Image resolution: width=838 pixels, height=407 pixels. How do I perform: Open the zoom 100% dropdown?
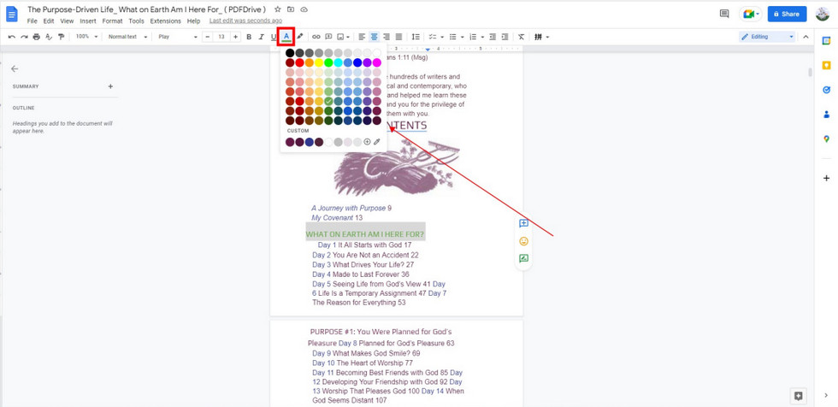(86, 37)
